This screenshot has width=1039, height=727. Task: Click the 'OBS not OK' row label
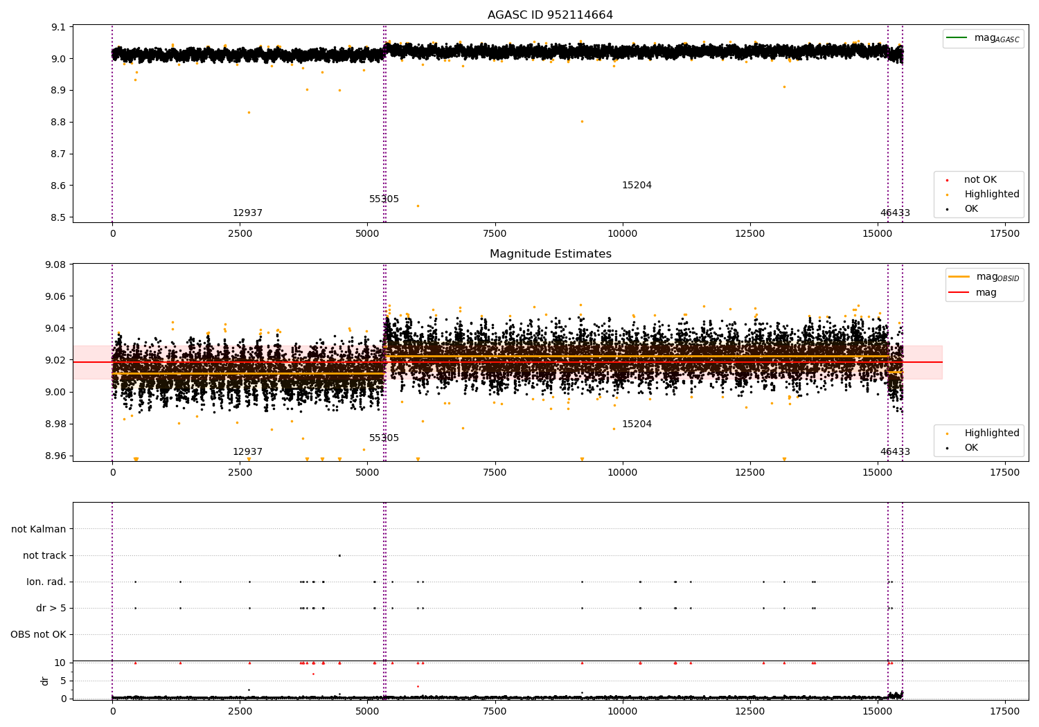(x=38, y=634)
